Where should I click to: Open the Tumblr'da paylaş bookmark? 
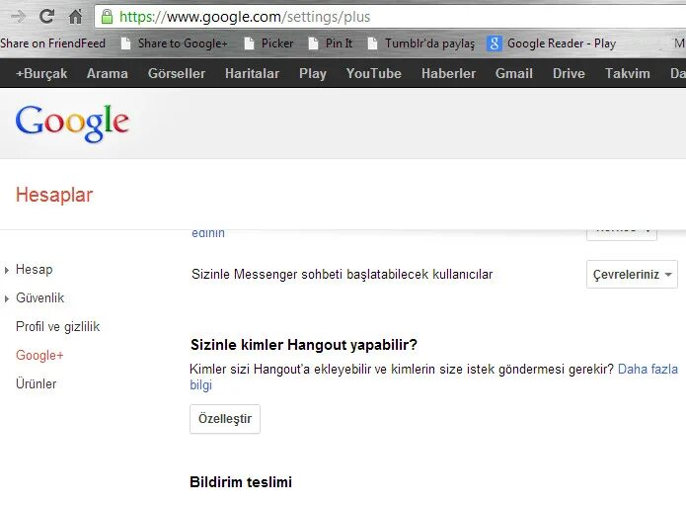421,43
